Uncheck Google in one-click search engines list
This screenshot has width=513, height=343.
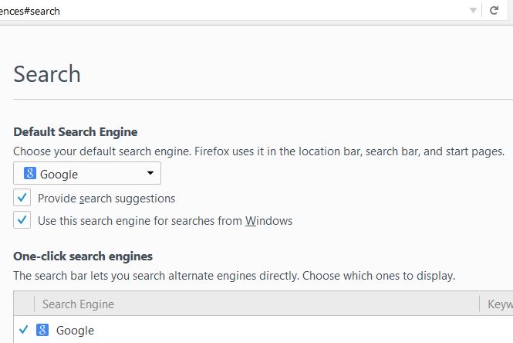[x=23, y=330]
